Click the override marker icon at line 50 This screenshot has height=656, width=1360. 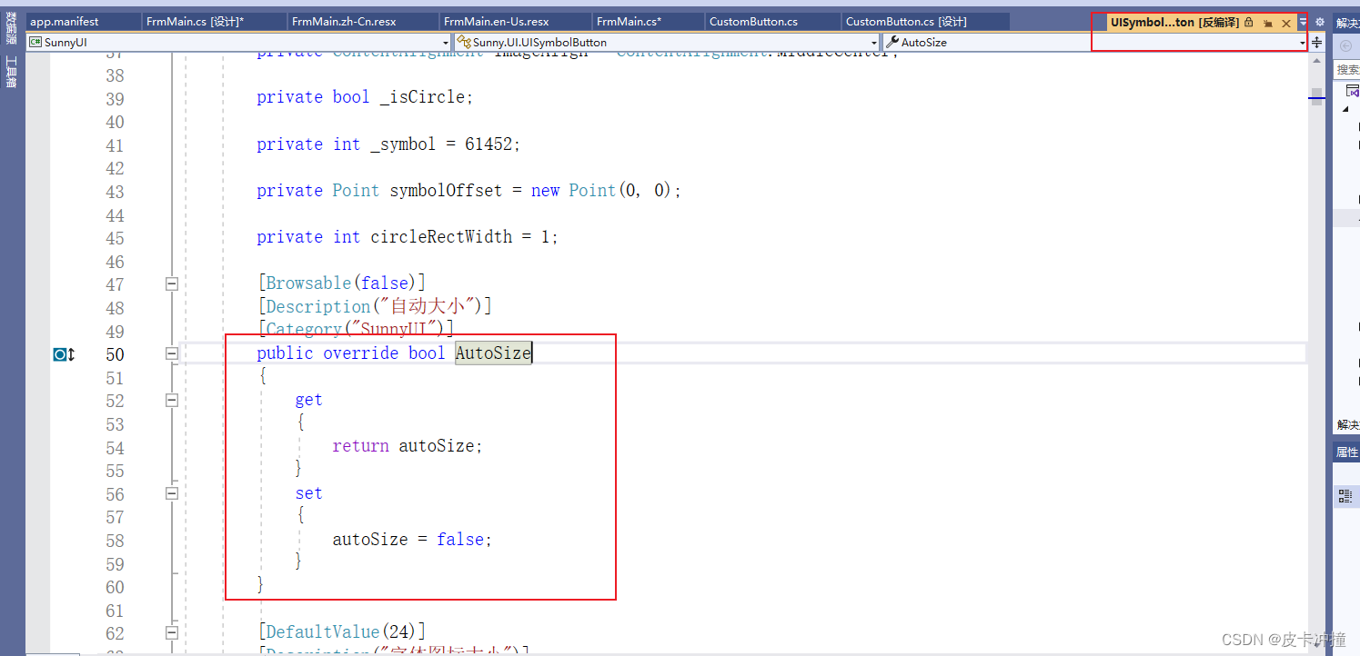64,354
